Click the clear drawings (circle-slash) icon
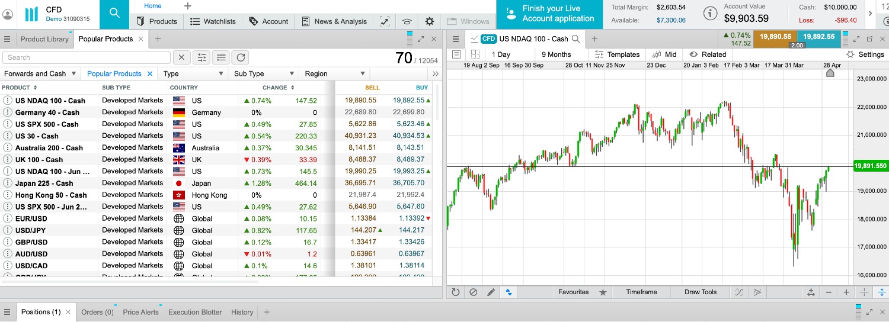Screen dimensions: 889x322 tap(473, 292)
